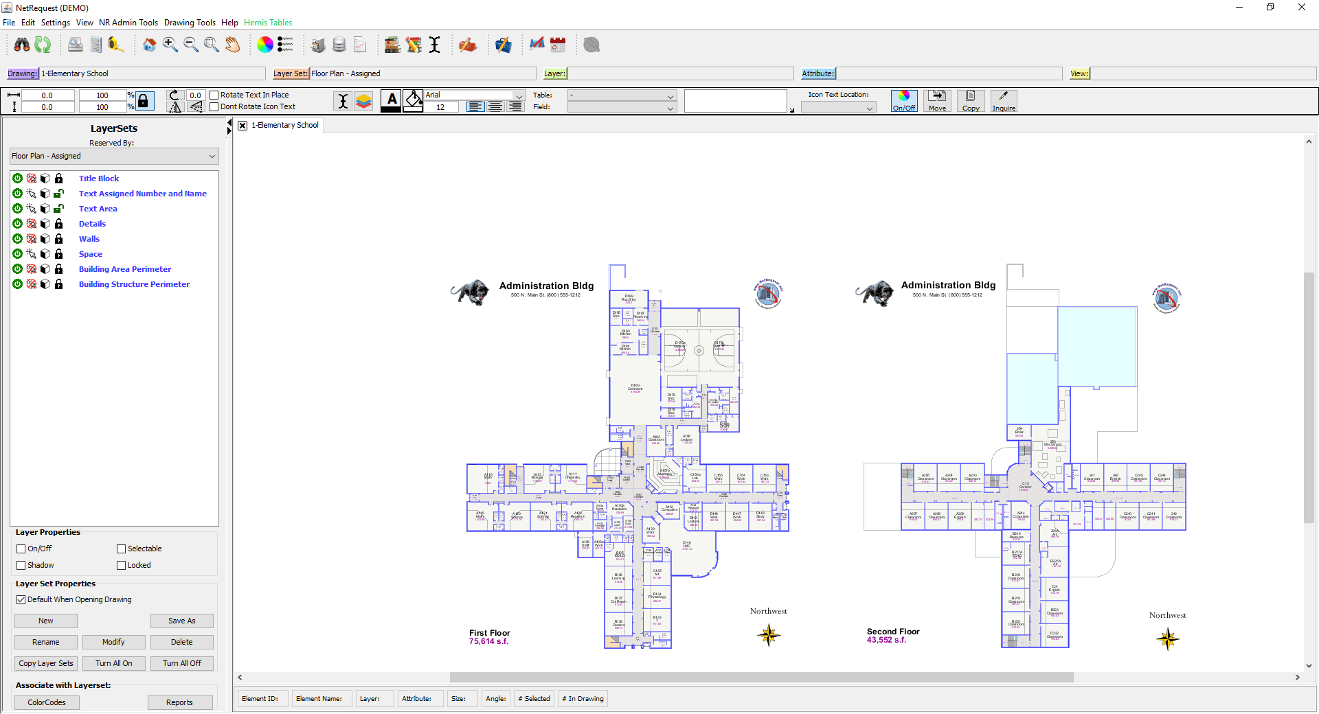Image resolution: width=1319 pixels, height=714 pixels.
Task: Click the zoom in magnifier icon
Action: (170, 45)
